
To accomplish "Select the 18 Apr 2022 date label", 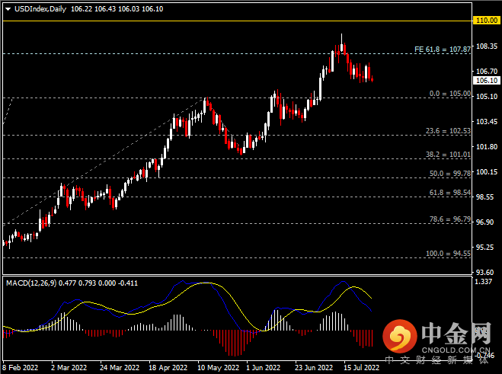I will tap(168, 367).
